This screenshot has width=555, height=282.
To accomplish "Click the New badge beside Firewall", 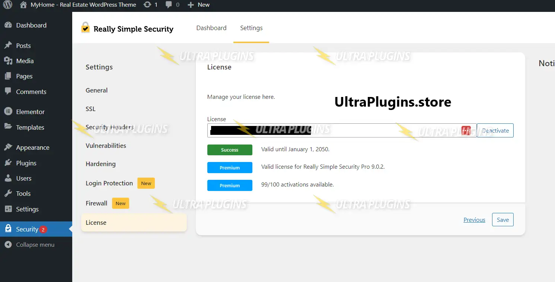I will (121, 203).
